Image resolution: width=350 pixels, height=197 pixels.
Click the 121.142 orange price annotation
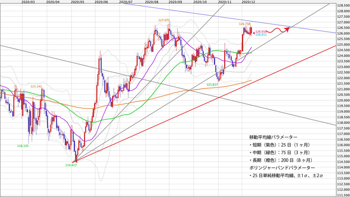tap(36, 86)
